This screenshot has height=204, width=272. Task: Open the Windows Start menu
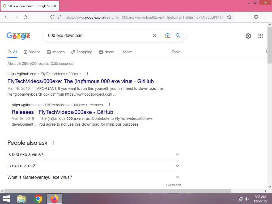pos(6,199)
